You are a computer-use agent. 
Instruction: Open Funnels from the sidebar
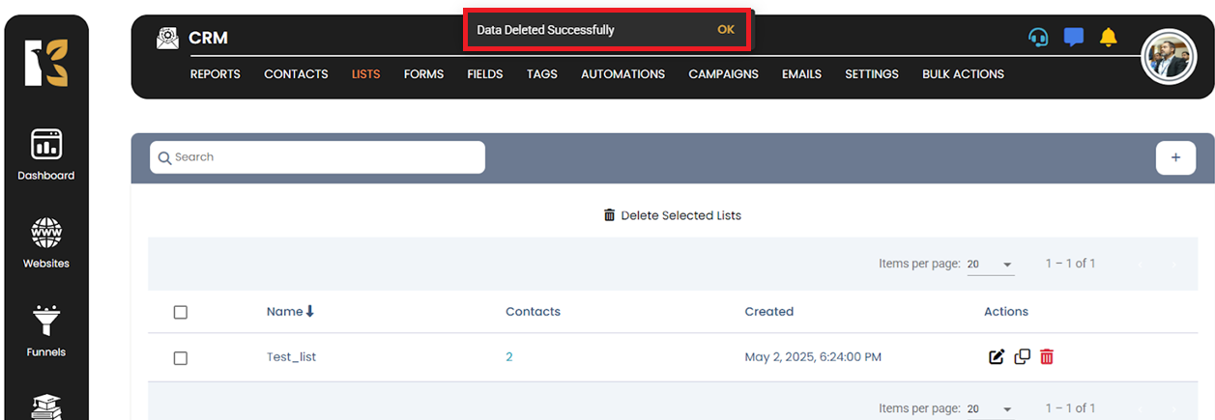(x=46, y=331)
